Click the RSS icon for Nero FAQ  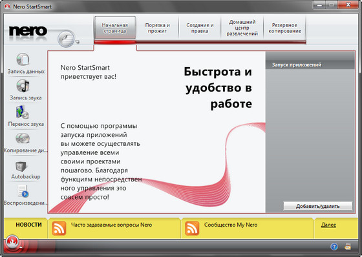tap(59, 228)
